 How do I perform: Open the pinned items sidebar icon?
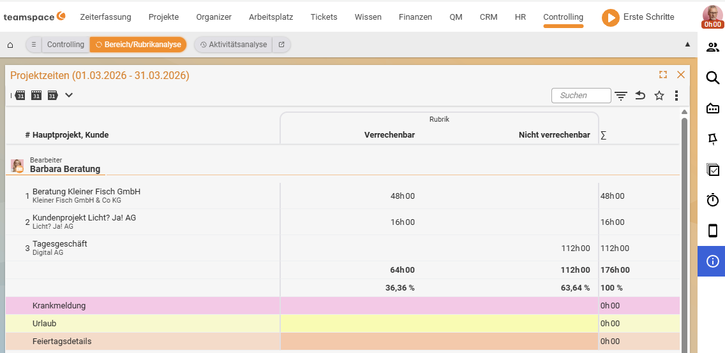713,139
